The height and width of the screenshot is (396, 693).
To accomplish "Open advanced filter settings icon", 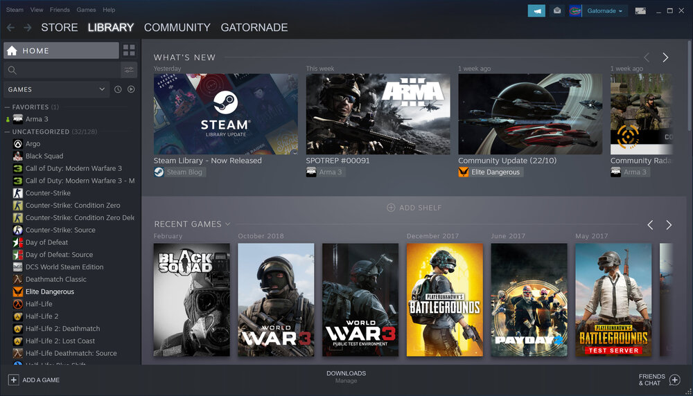I will [129, 70].
